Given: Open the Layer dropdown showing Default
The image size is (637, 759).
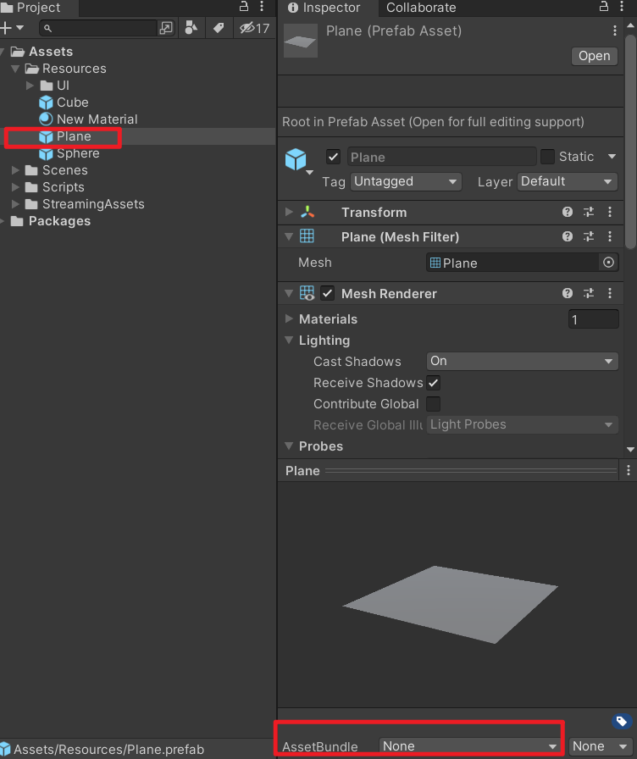Looking at the screenshot, I should point(568,181).
